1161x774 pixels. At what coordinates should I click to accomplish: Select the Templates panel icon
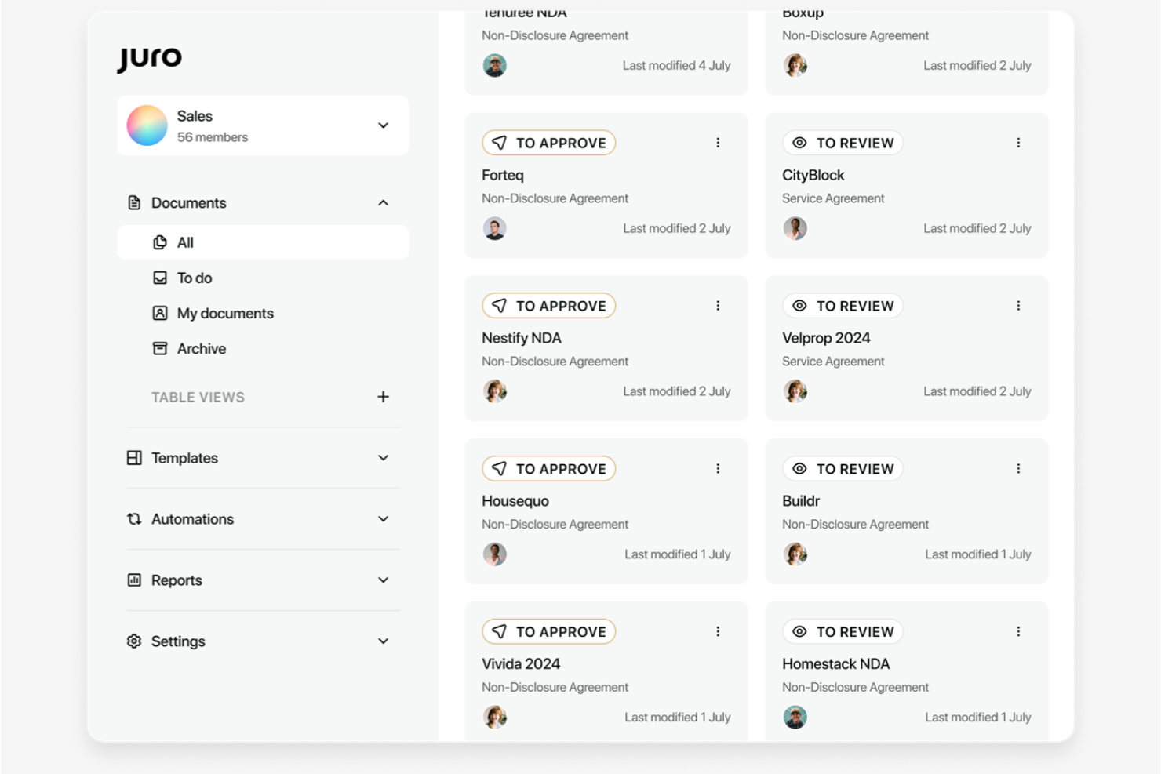(133, 458)
